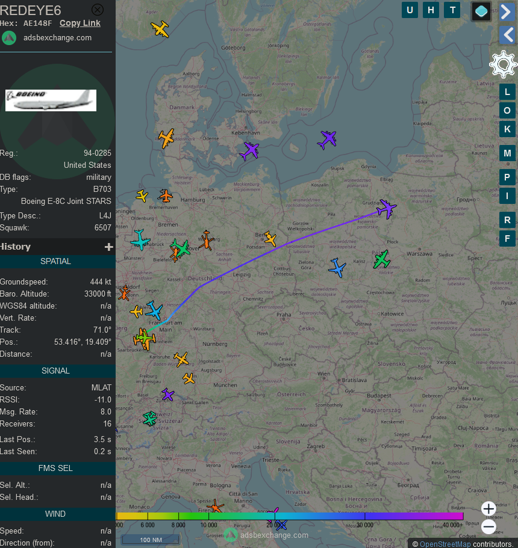Image resolution: width=518 pixels, height=548 pixels.
Task: Open the settings gear on the map
Action: (x=503, y=64)
